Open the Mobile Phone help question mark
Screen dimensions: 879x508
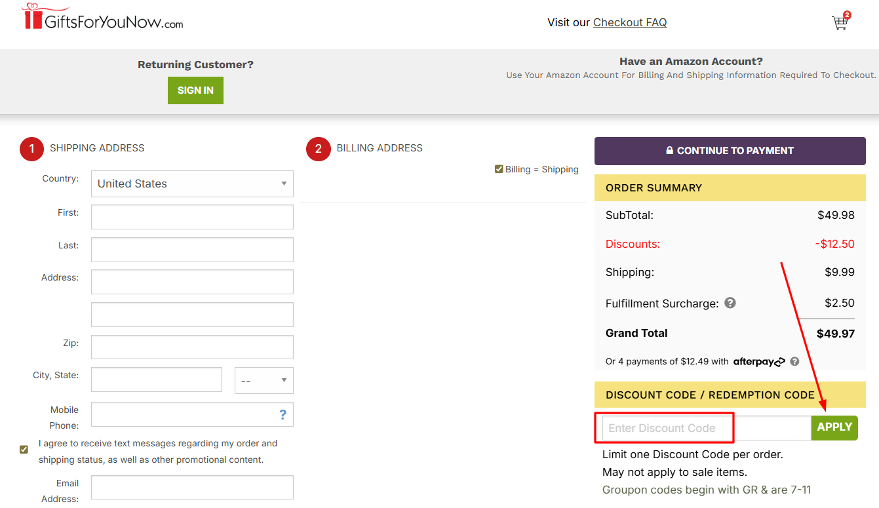click(x=283, y=414)
